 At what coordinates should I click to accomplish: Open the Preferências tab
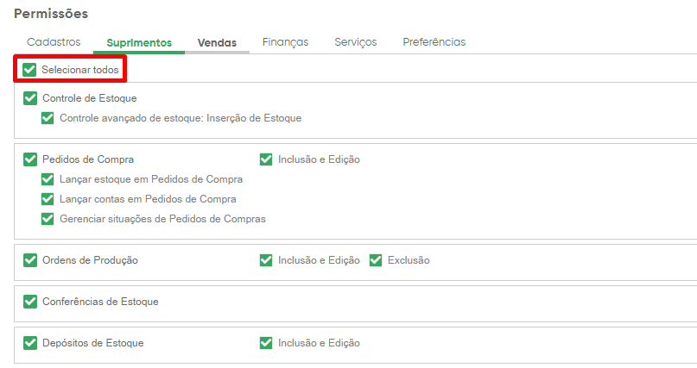click(434, 42)
